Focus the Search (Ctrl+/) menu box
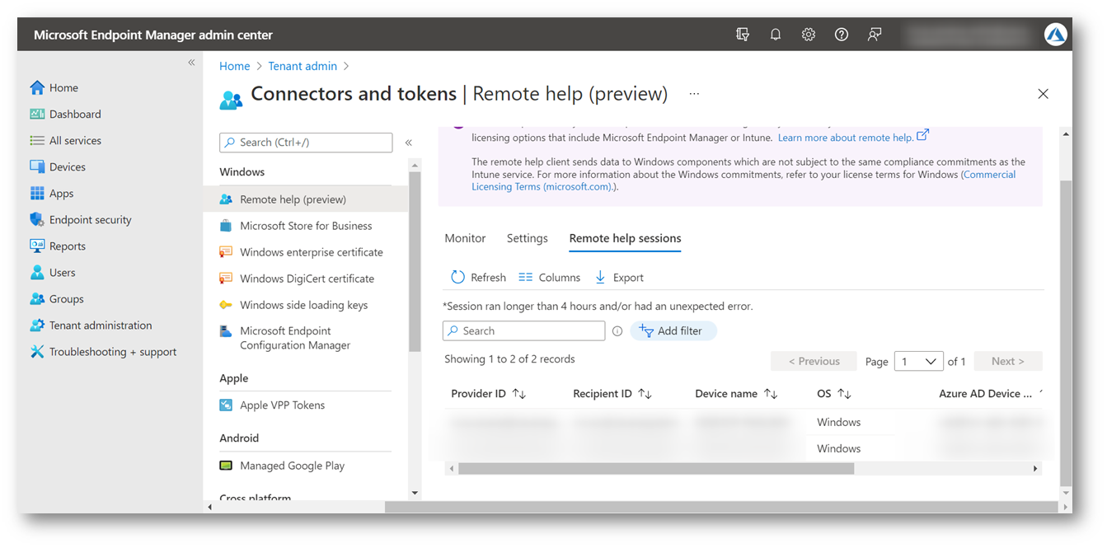Viewport: 1107px width, 548px height. (306, 143)
